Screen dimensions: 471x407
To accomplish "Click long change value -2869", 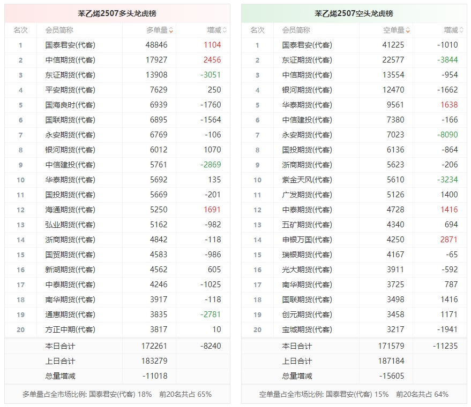I will click(211, 165).
